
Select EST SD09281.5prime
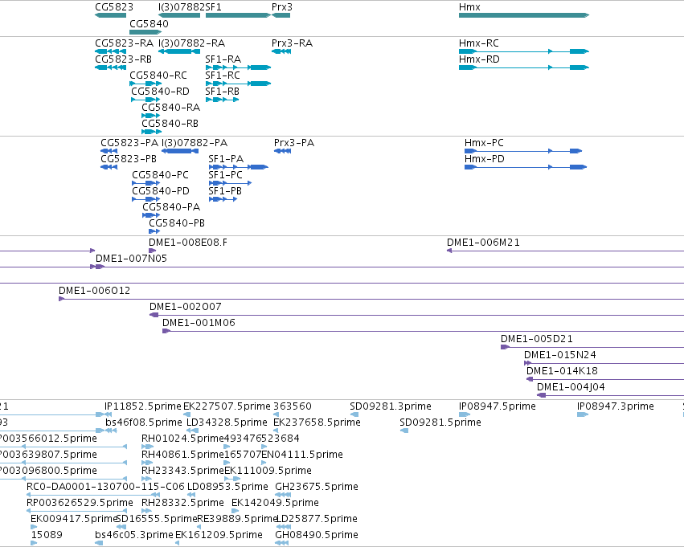tap(404, 431)
